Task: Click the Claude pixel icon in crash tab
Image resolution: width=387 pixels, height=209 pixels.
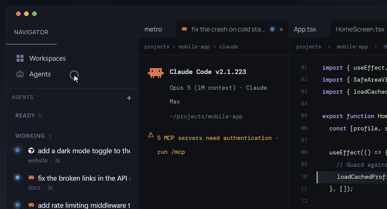Action: (184, 29)
